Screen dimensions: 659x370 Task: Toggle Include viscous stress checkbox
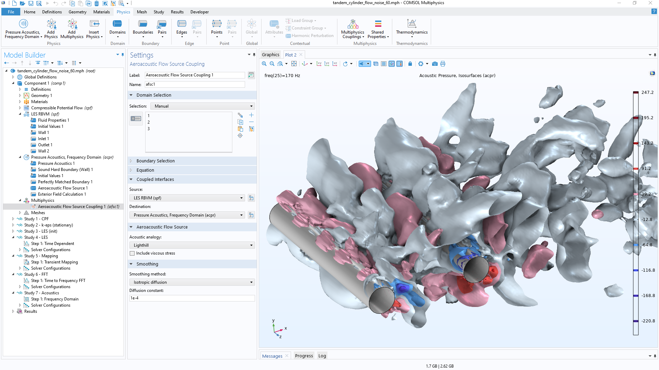[132, 252]
